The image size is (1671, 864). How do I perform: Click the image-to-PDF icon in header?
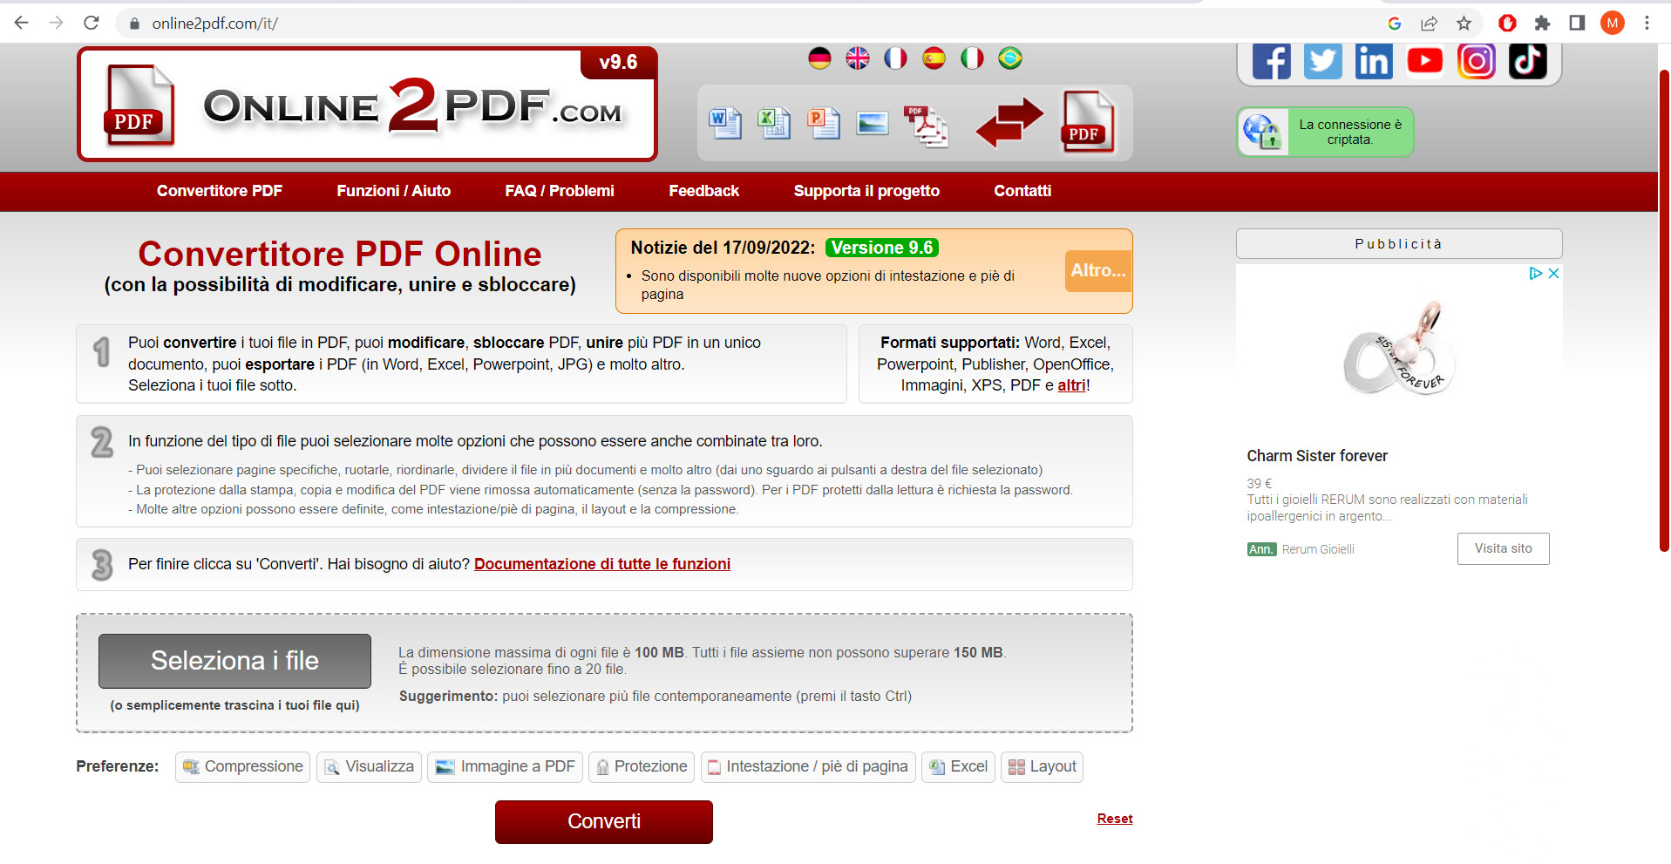coord(871,123)
